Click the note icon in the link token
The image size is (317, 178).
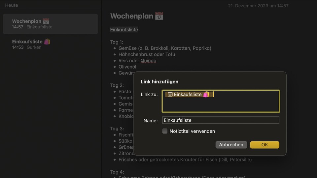tap(170, 95)
